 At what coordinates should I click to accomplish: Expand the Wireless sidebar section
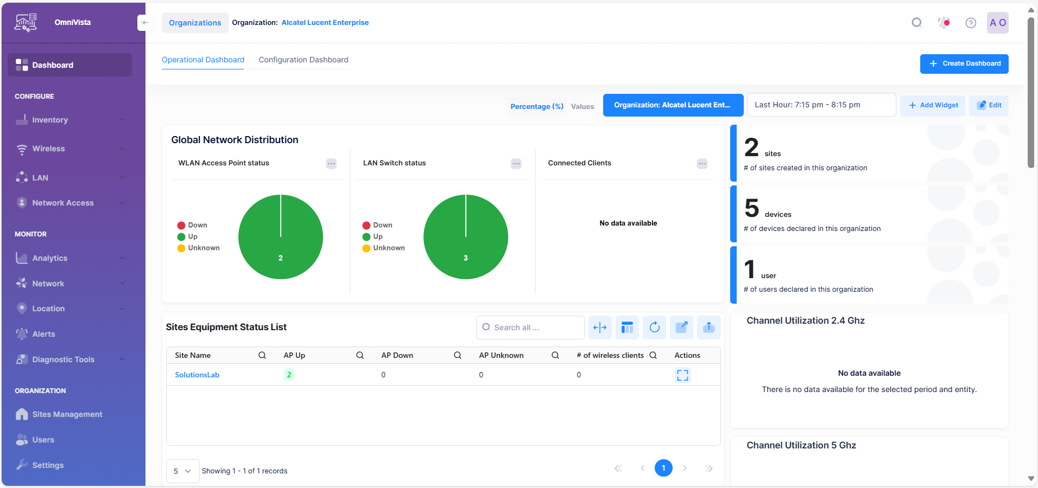[x=70, y=149]
